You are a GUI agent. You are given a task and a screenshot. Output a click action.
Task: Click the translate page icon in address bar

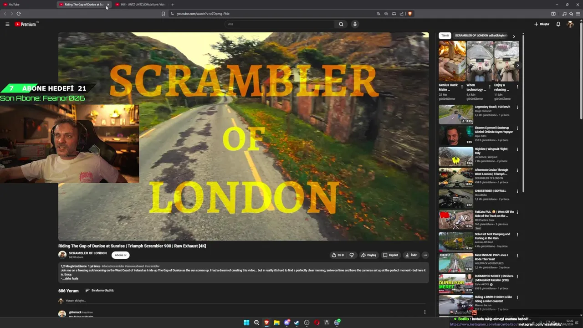click(378, 14)
